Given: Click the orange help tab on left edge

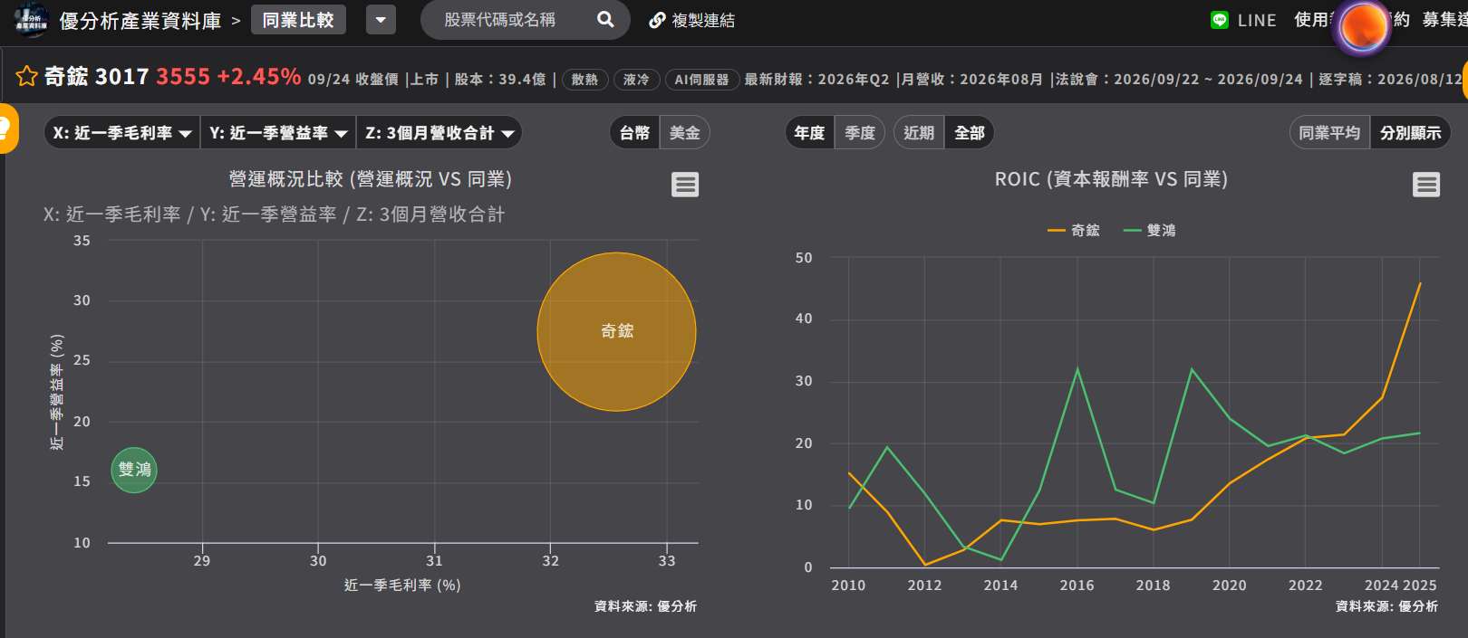Looking at the screenshot, I should pos(7,129).
